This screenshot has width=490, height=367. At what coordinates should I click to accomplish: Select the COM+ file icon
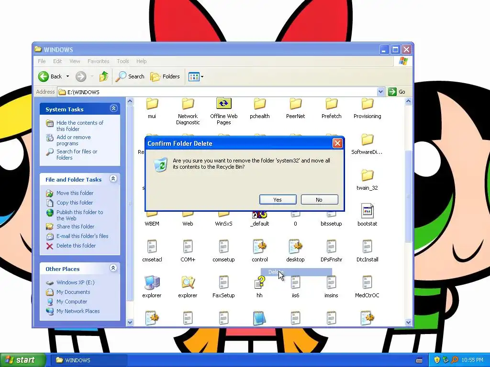point(188,247)
